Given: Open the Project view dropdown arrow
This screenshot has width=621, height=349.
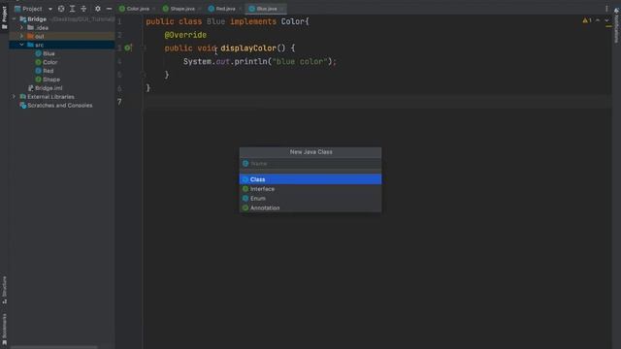Looking at the screenshot, I should click(x=50, y=9).
